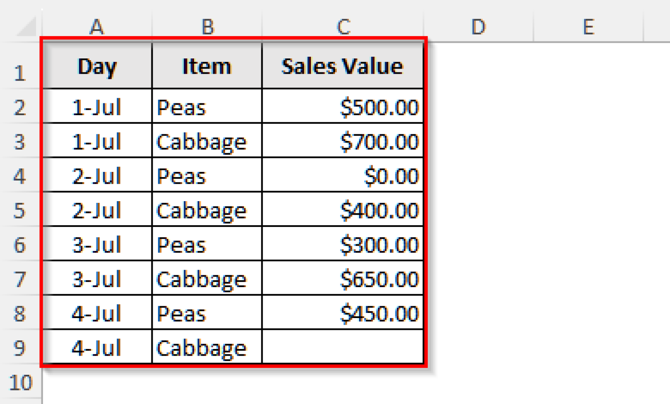Select row number 9
Image resolution: width=670 pixels, height=404 pixels.
[20, 347]
